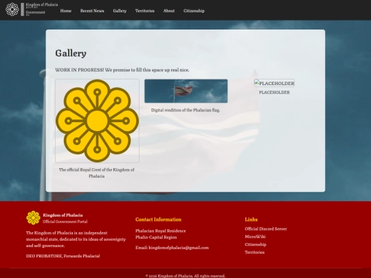Click Kingdom of Phalacia header title
Screen dimensions: 371x278
coord(42,5)
